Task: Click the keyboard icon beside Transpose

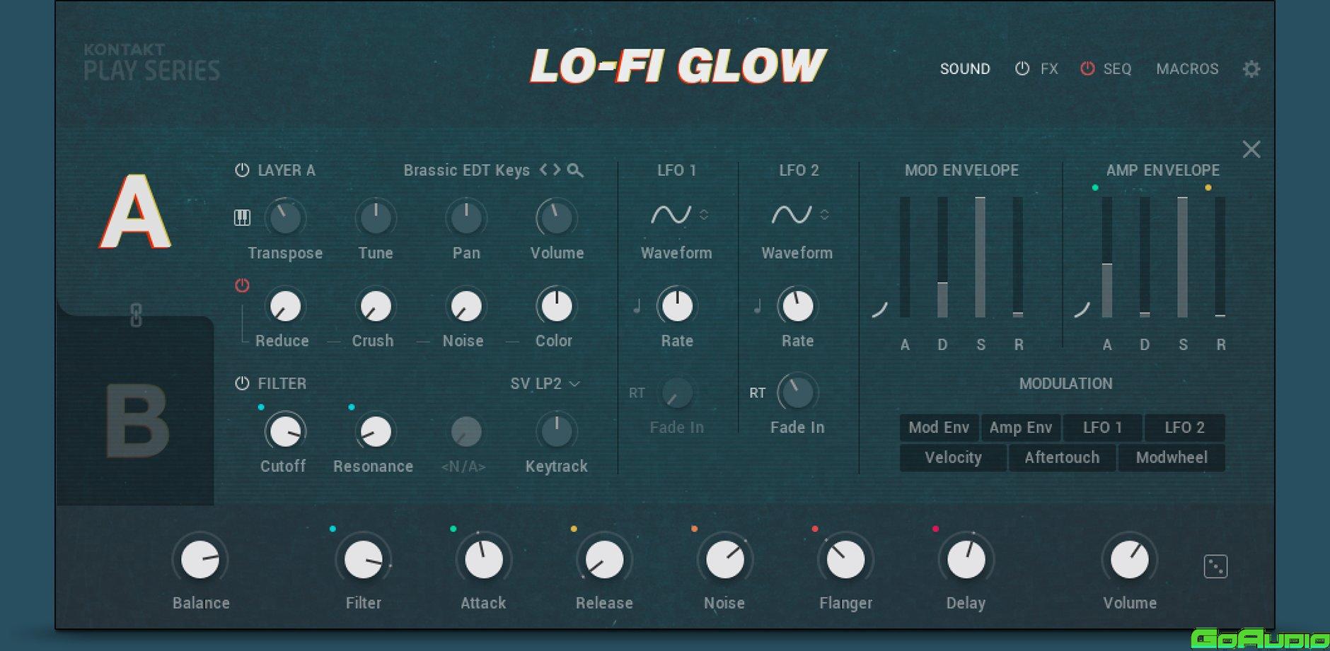Action: [242, 218]
